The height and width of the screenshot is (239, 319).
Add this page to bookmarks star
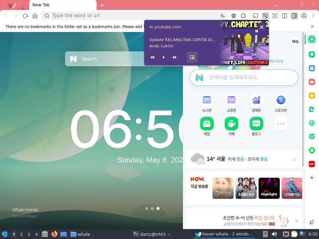[x=222, y=16]
